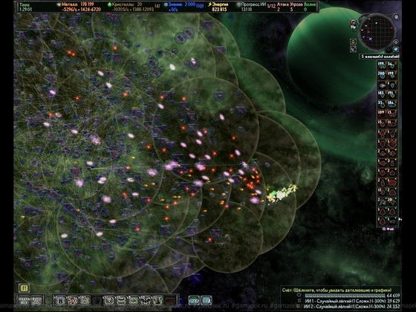416x312 pixels.
Task: Open score details via 'Счёт' header
Action: coord(337,290)
